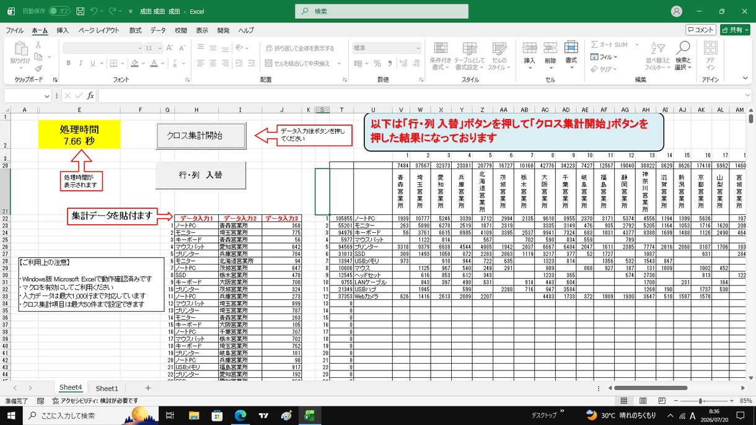Click the Comments (コメント) button

point(701,30)
